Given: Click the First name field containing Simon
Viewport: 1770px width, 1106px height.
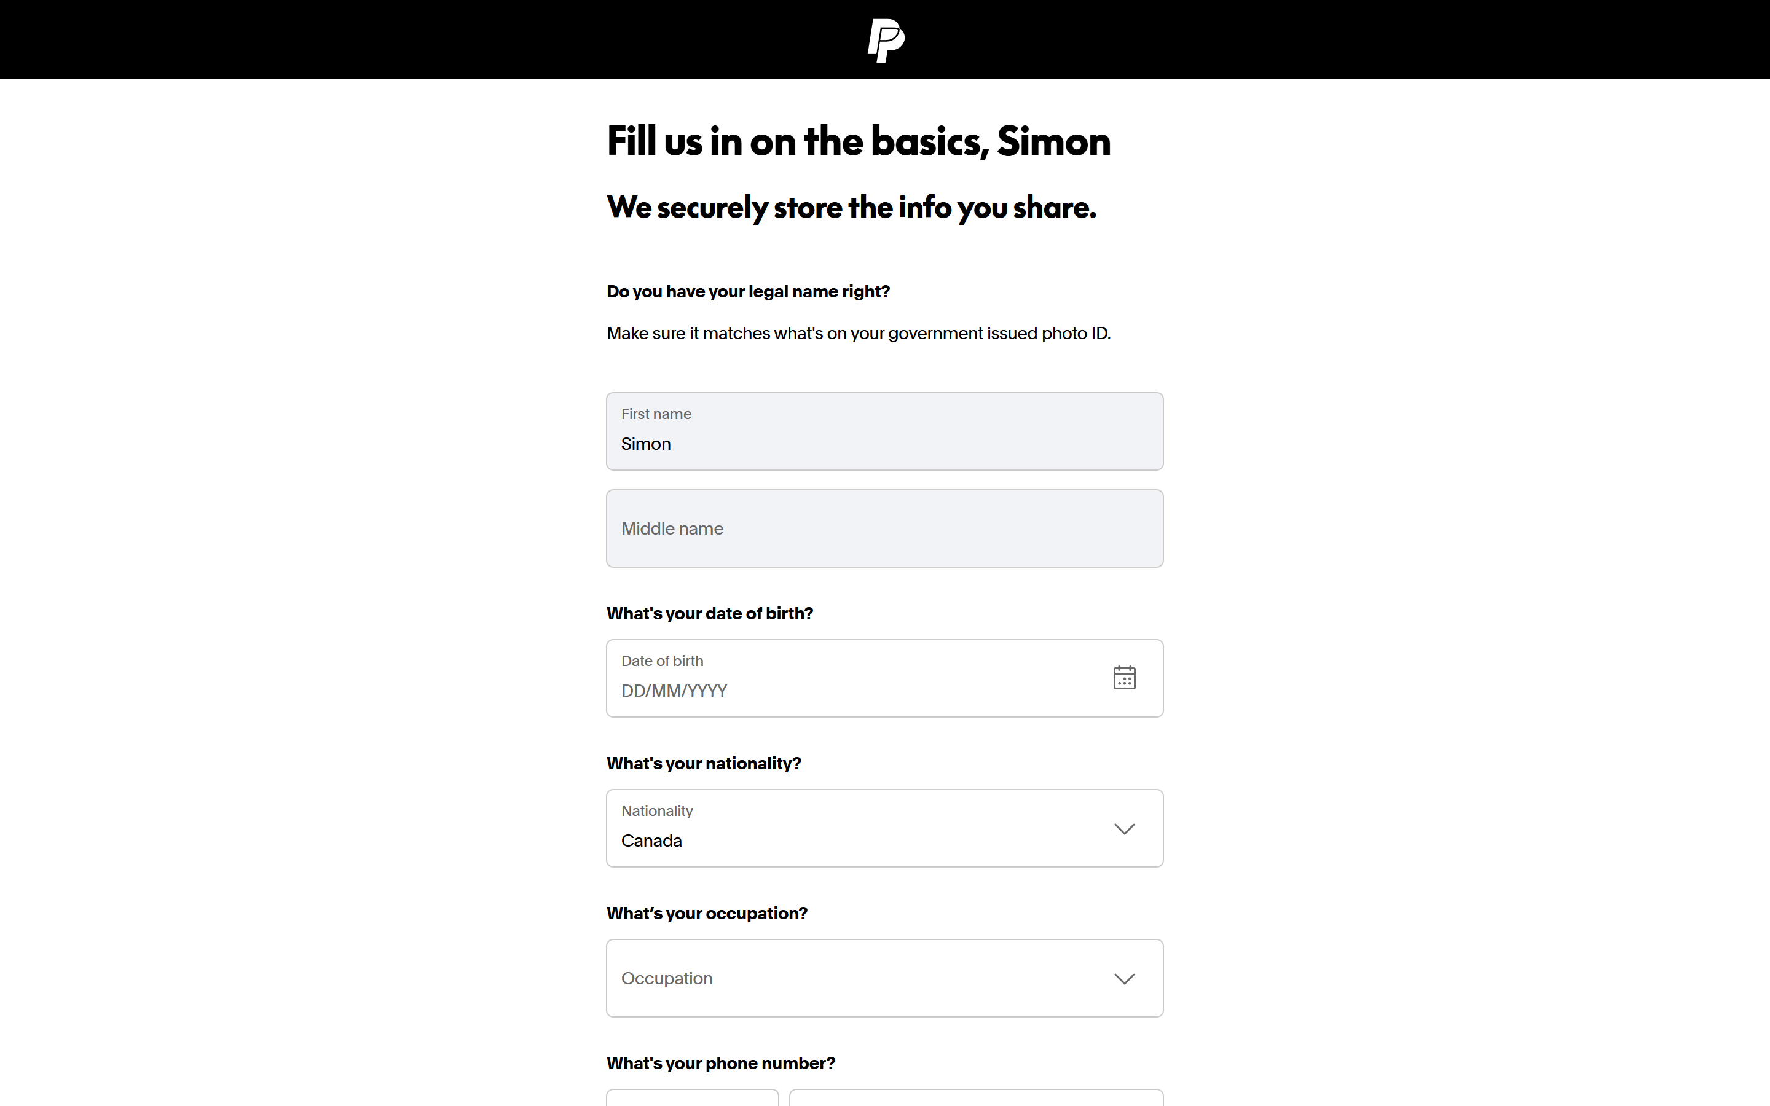Looking at the screenshot, I should pos(884,431).
